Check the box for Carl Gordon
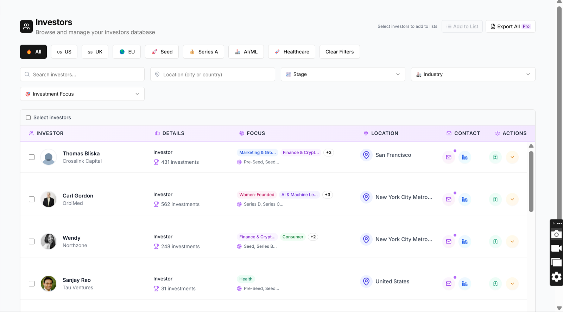 tap(32, 199)
